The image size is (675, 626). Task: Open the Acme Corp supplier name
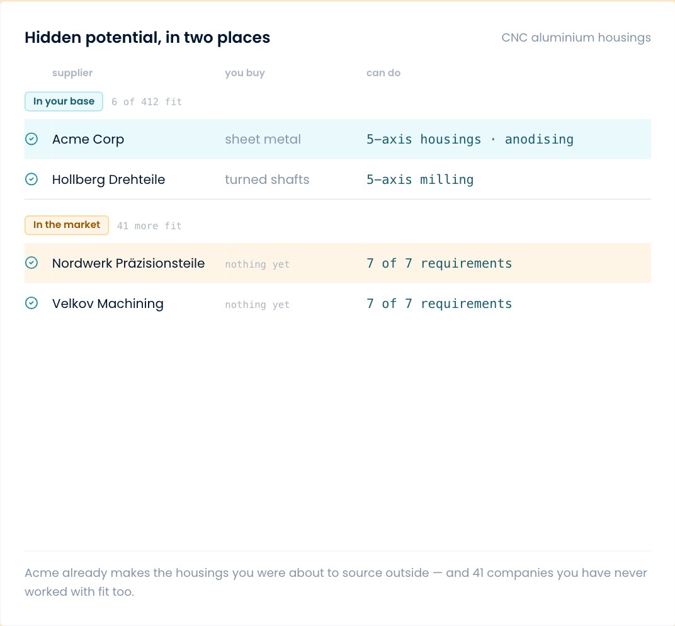88,139
